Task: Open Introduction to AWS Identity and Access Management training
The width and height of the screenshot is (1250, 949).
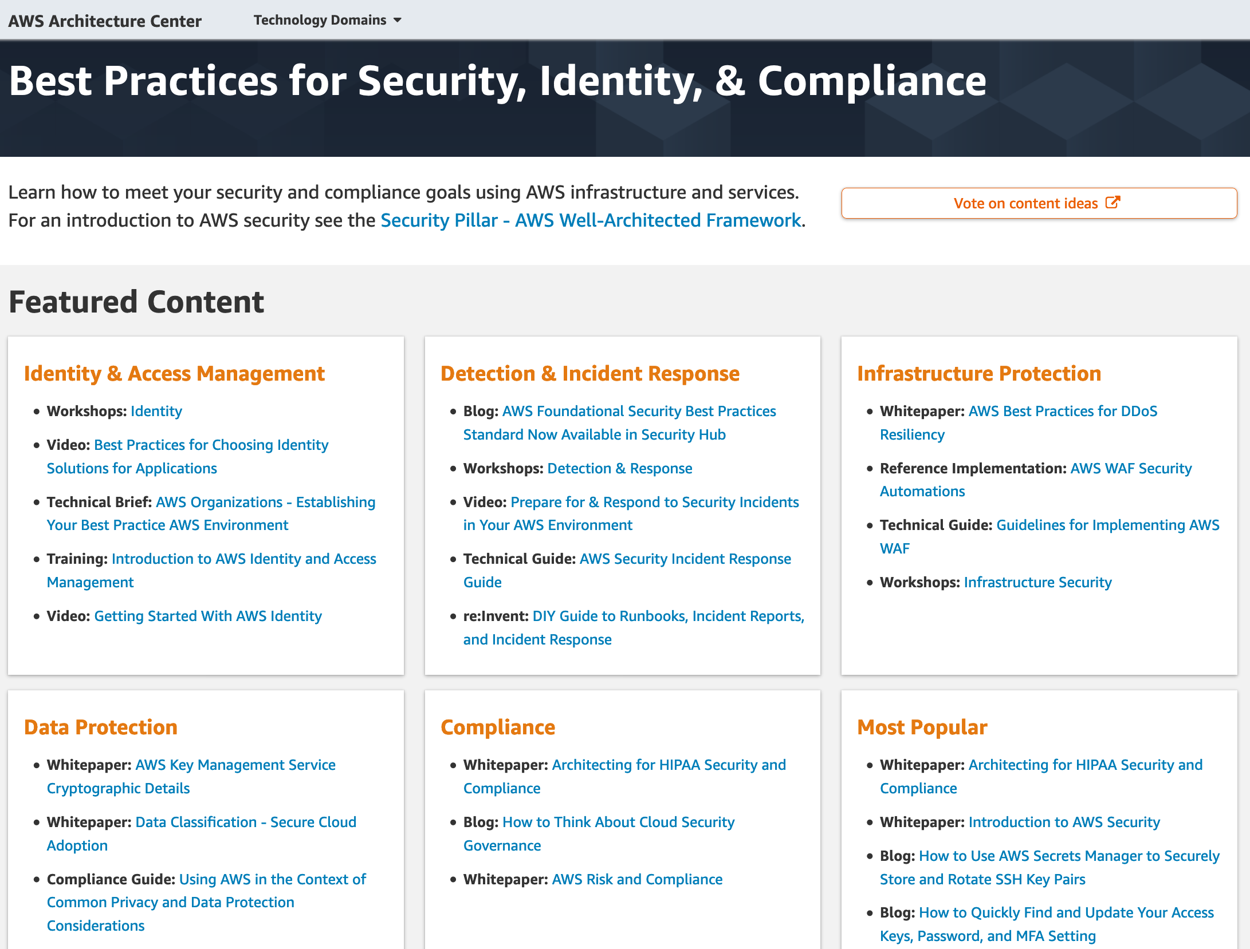Action: pyautogui.click(x=211, y=570)
